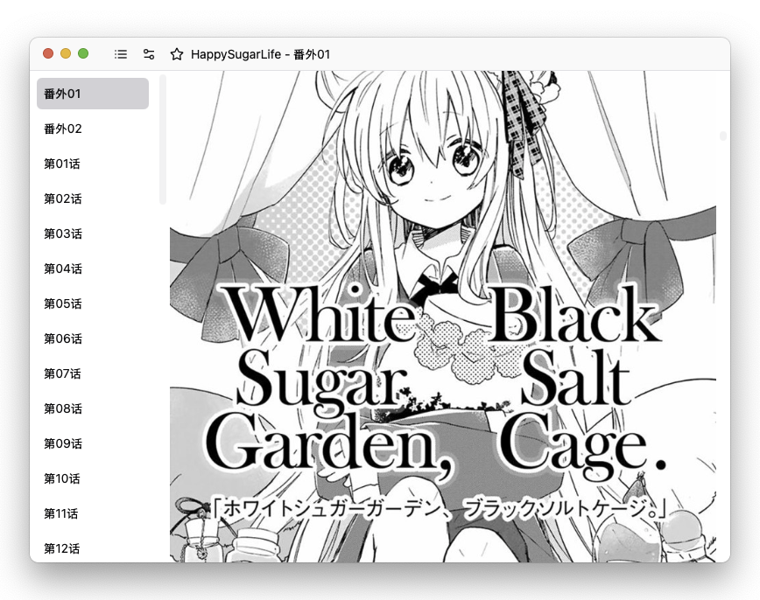Viewport: 760px width, 600px height.
Task: Open chapter 第04话
Action: click(93, 269)
